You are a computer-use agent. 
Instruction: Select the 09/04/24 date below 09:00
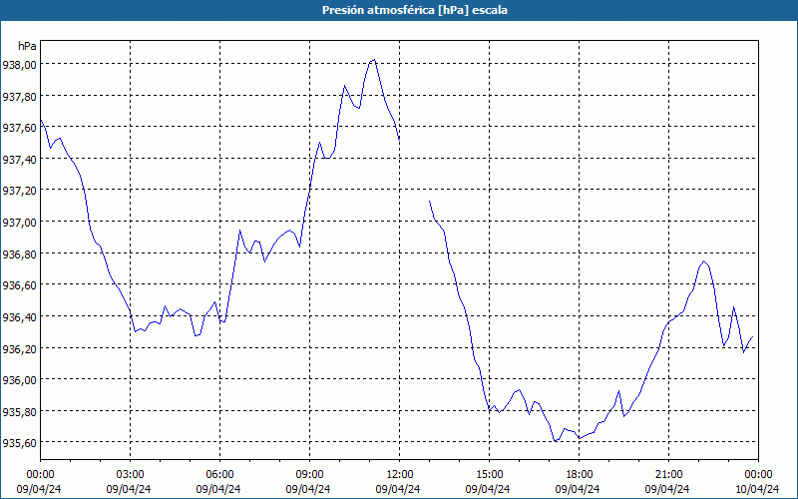(308, 489)
